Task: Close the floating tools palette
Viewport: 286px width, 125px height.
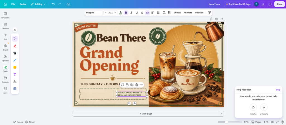Action: point(15,30)
